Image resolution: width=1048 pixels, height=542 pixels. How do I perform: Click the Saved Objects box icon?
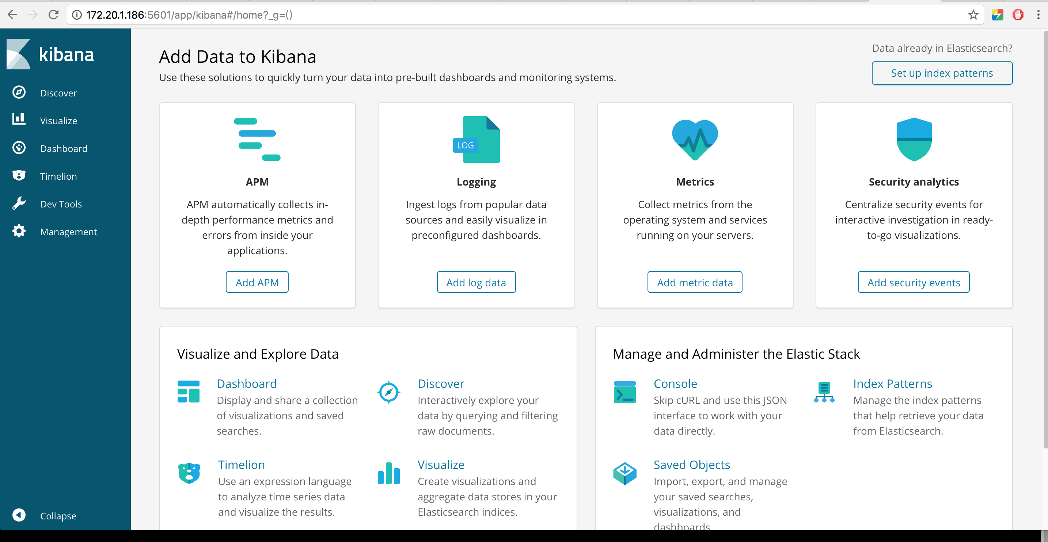click(x=624, y=473)
